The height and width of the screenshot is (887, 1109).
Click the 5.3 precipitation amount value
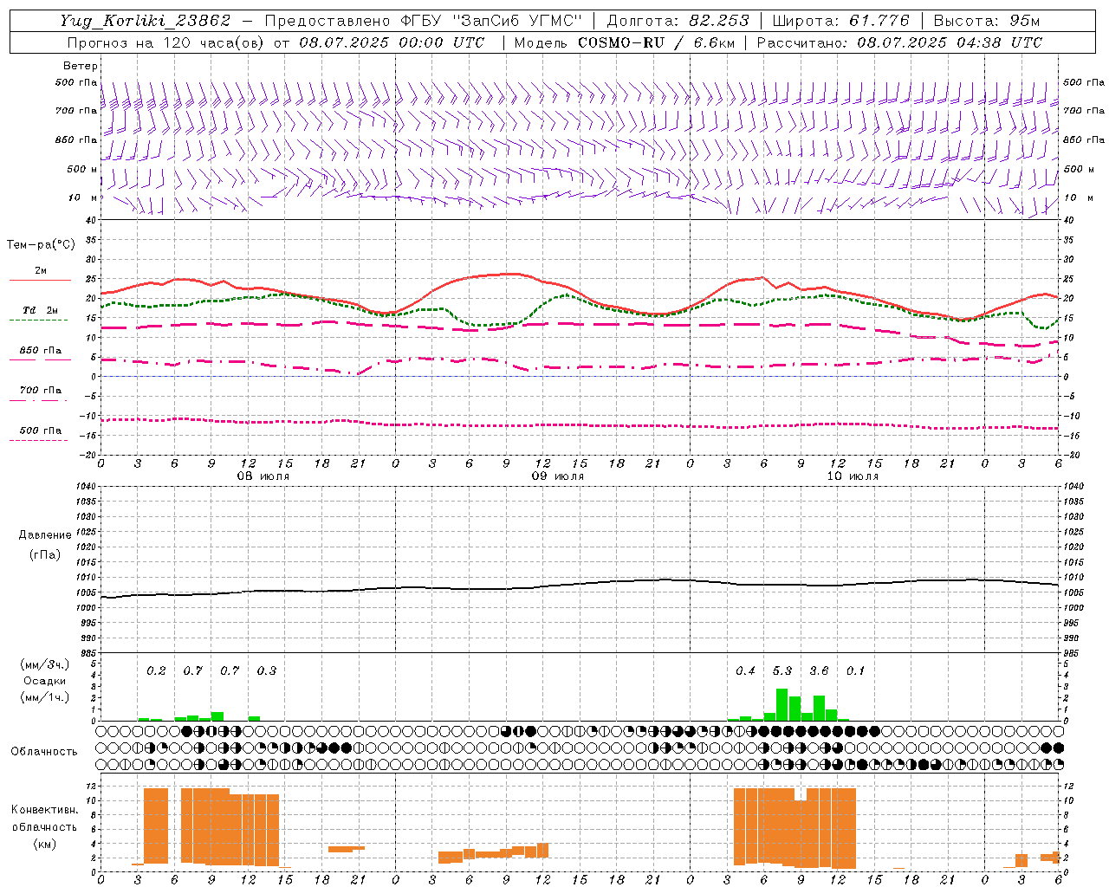(x=782, y=670)
